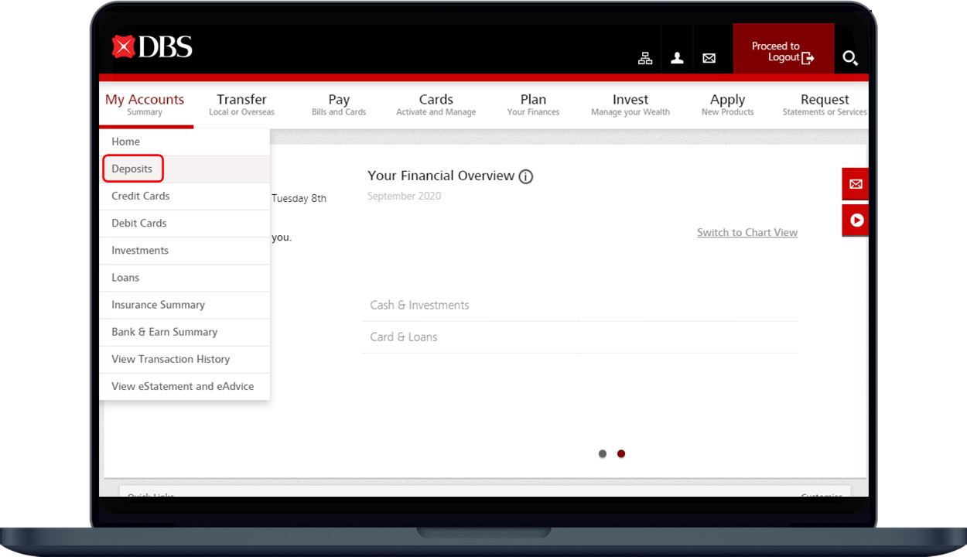Select the second red carousel dot
Image resolution: width=967 pixels, height=557 pixels.
point(621,454)
